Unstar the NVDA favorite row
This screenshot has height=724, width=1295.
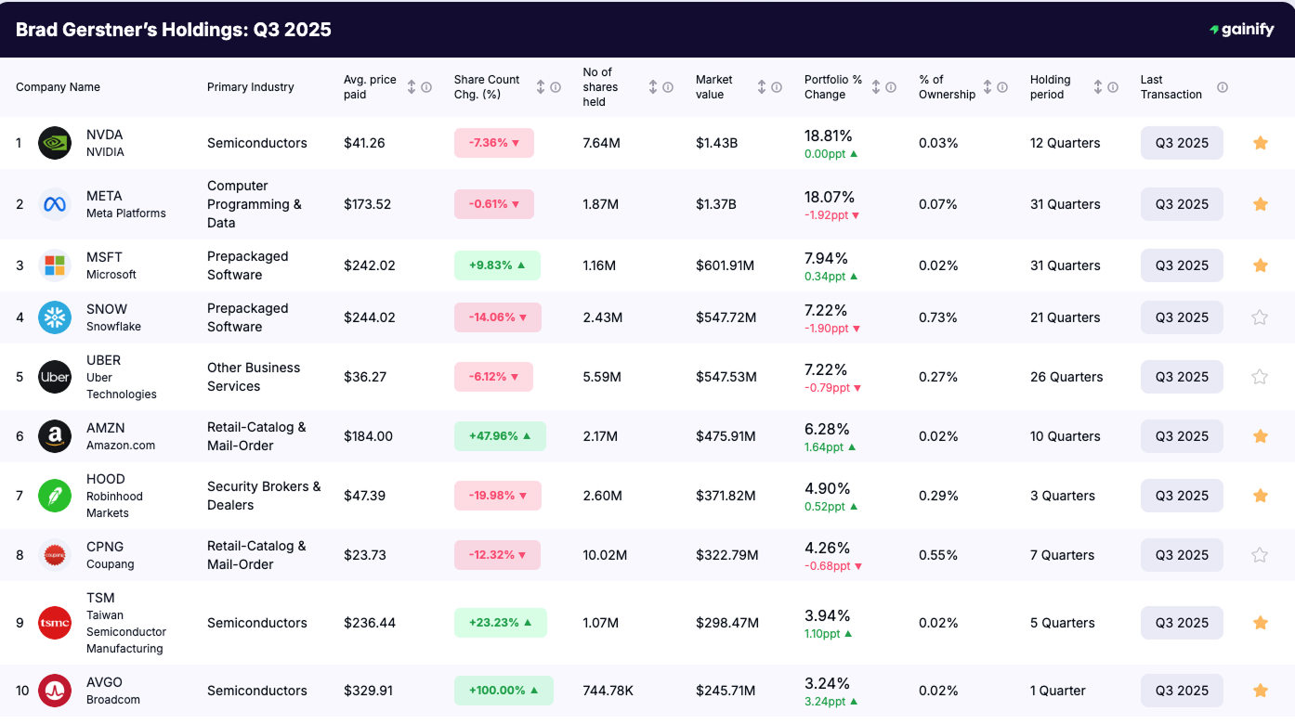pyautogui.click(x=1260, y=143)
